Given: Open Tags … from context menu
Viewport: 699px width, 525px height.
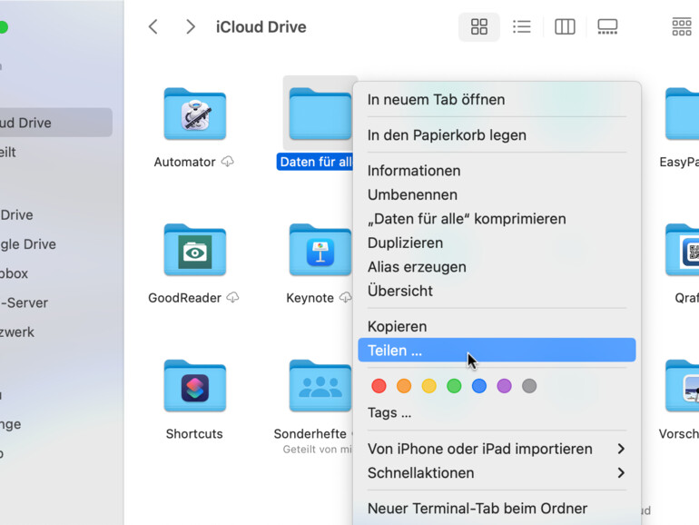Looking at the screenshot, I should (x=497, y=413).
